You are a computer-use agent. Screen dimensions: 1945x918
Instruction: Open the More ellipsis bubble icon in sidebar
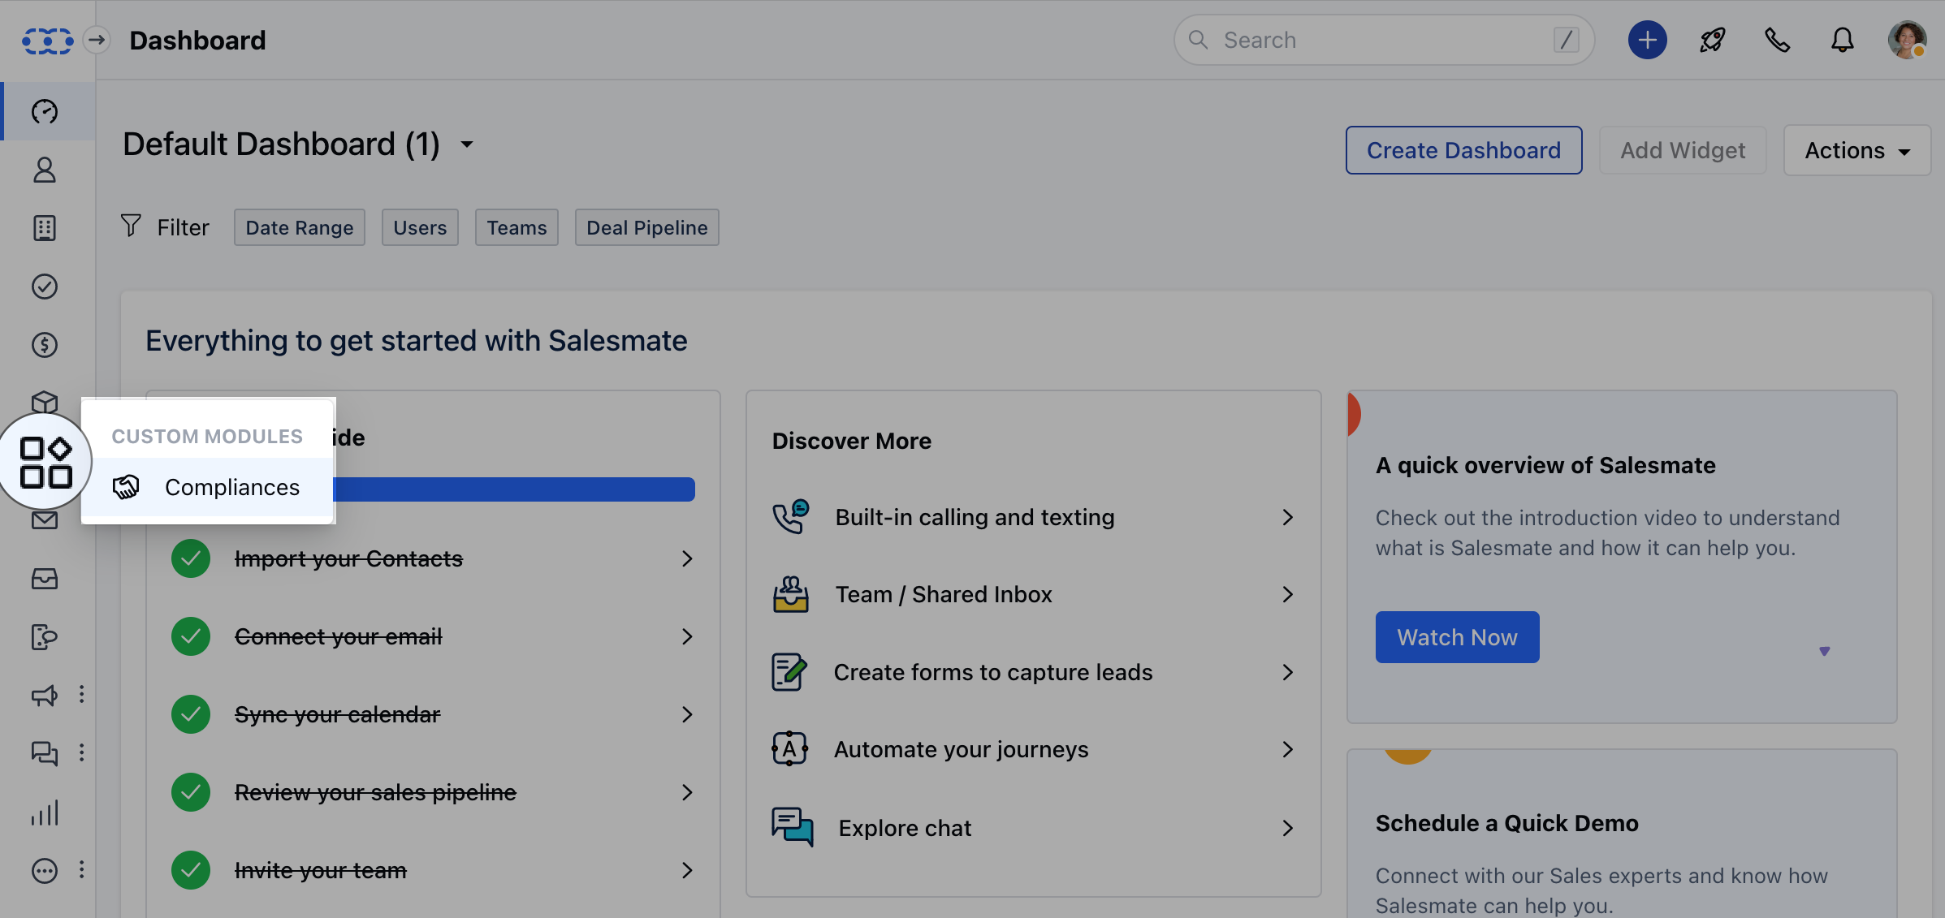[45, 871]
